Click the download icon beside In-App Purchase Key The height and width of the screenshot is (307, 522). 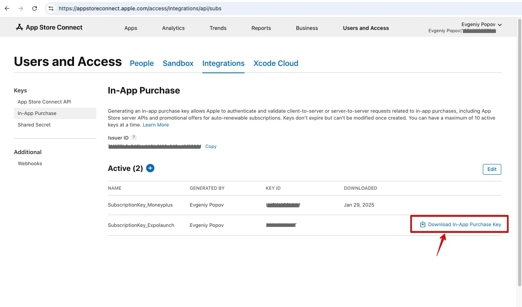pyautogui.click(x=423, y=224)
